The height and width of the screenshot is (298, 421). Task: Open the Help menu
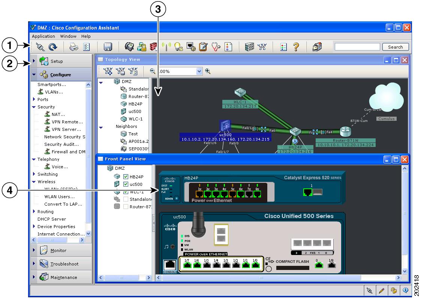(x=86, y=36)
